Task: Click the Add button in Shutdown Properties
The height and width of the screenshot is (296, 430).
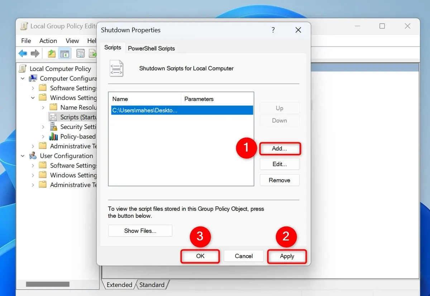Action: [280, 148]
